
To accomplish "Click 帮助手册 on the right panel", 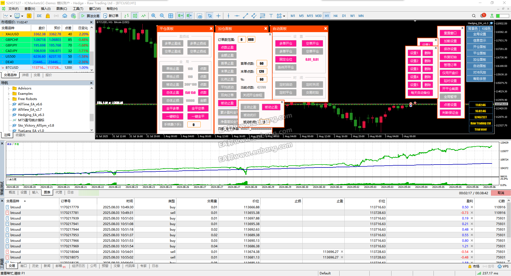I will point(480,79).
